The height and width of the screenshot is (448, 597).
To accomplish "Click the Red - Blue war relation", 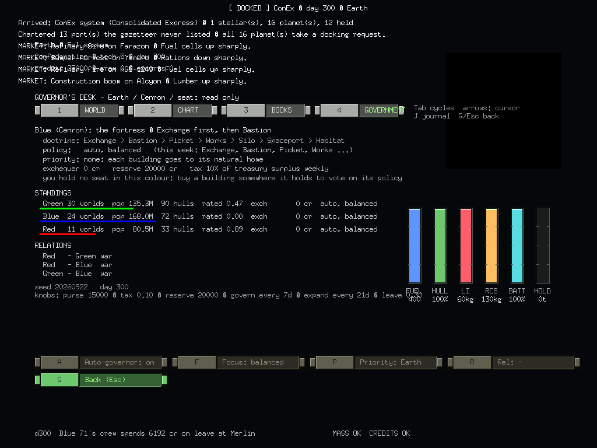I will coord(78,265).
